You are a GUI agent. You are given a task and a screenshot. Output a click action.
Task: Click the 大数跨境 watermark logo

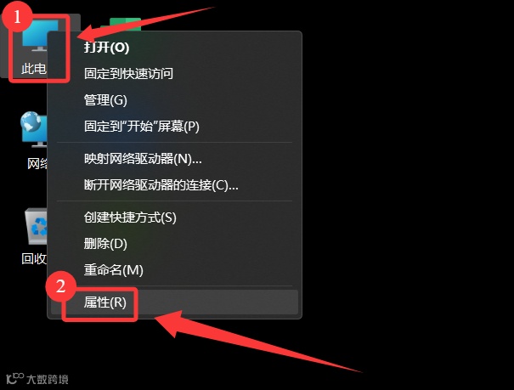[x=37, y=379]
